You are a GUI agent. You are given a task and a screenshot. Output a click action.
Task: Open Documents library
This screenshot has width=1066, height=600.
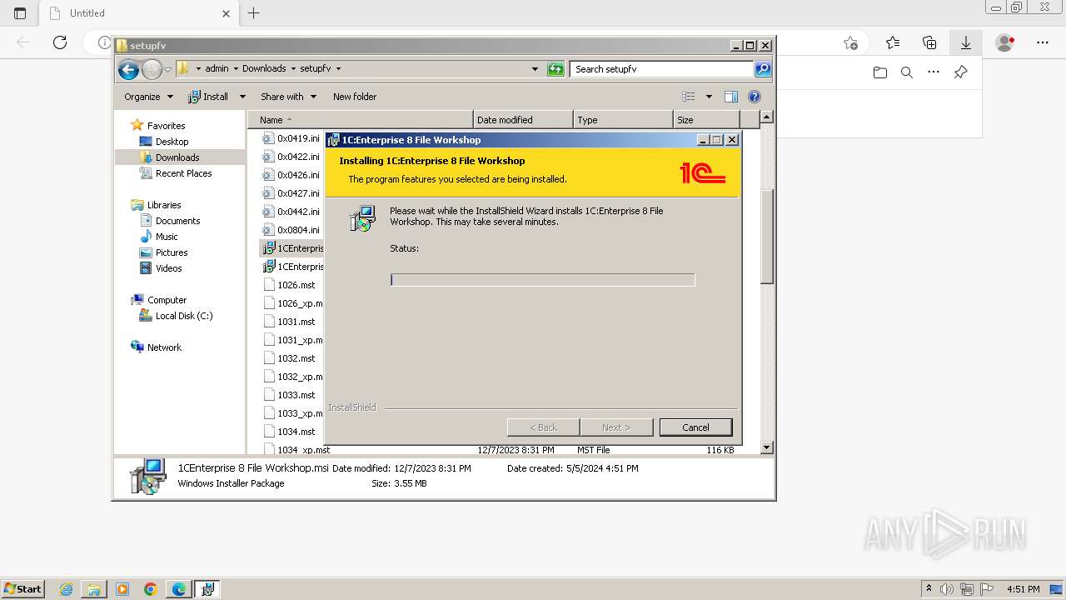177,221
